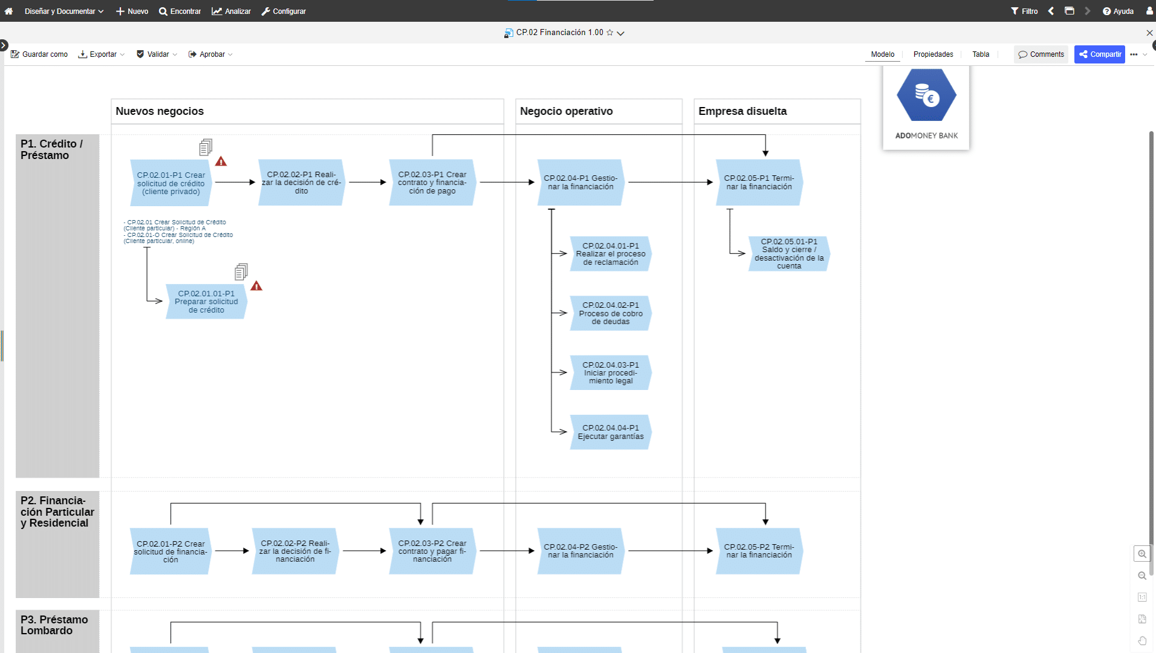Open the Comments panel
Viewport: 1156px width, 653px height.
click(1041, 54)
